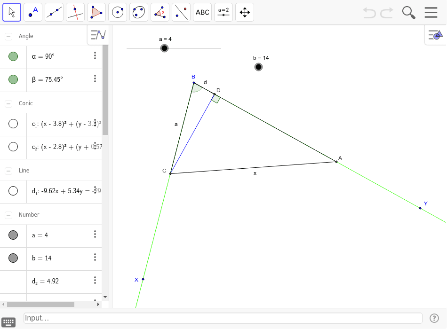
Task: Select point D on the triangle
Action: click(215, 94)
